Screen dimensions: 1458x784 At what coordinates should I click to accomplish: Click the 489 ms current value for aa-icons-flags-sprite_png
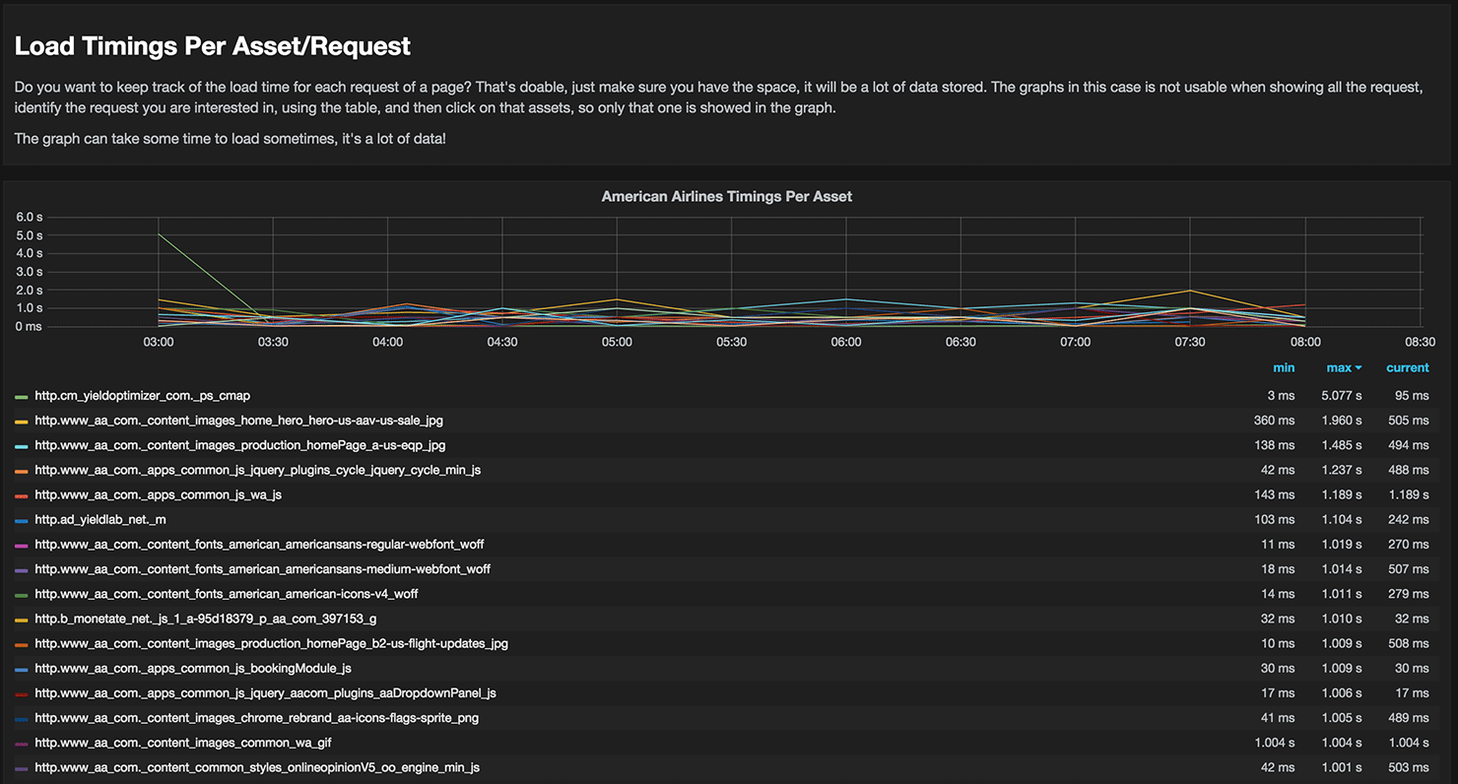(1407, 718)
